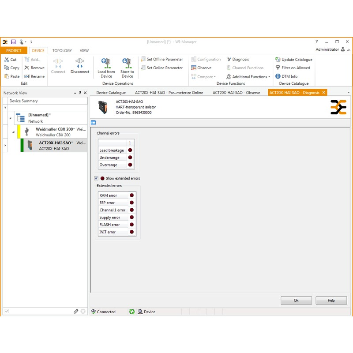The height and width of the screenshot is (353, 353).
Task: Switch to the TOPOLOGY ribbon tab
Action: tap(62, 51)
